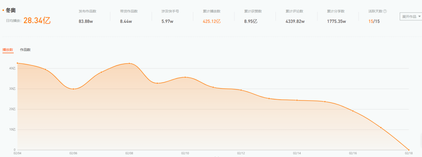Select the 02/16 data point on curve

(353, 111)
